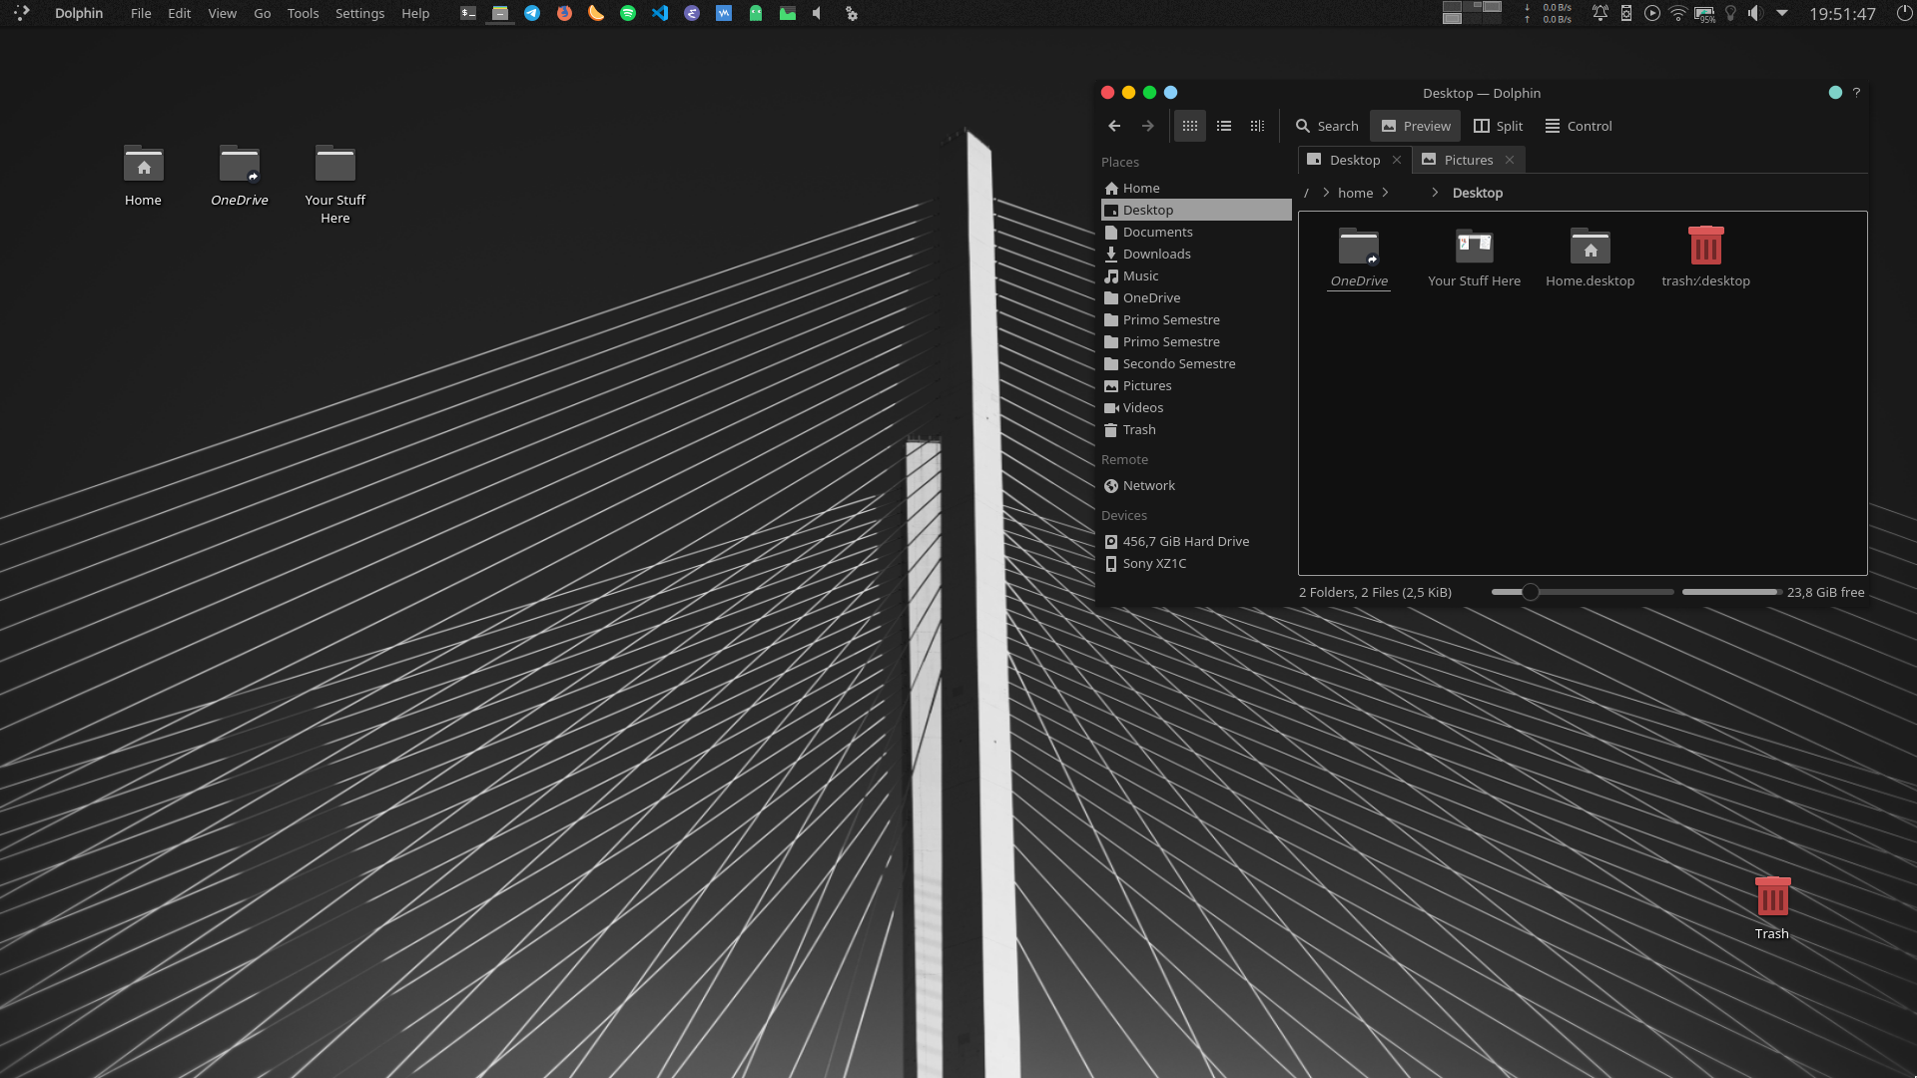
Task: Go forward with the Dolphin forward arrow
Action: (x=1148, y=126)
